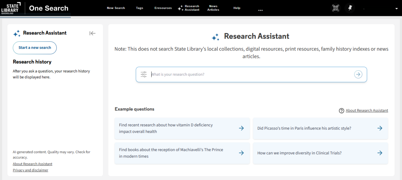Viewport: 402px width, 180px height.
Task: Click the question mark help icon
Action: click(341, 111)
